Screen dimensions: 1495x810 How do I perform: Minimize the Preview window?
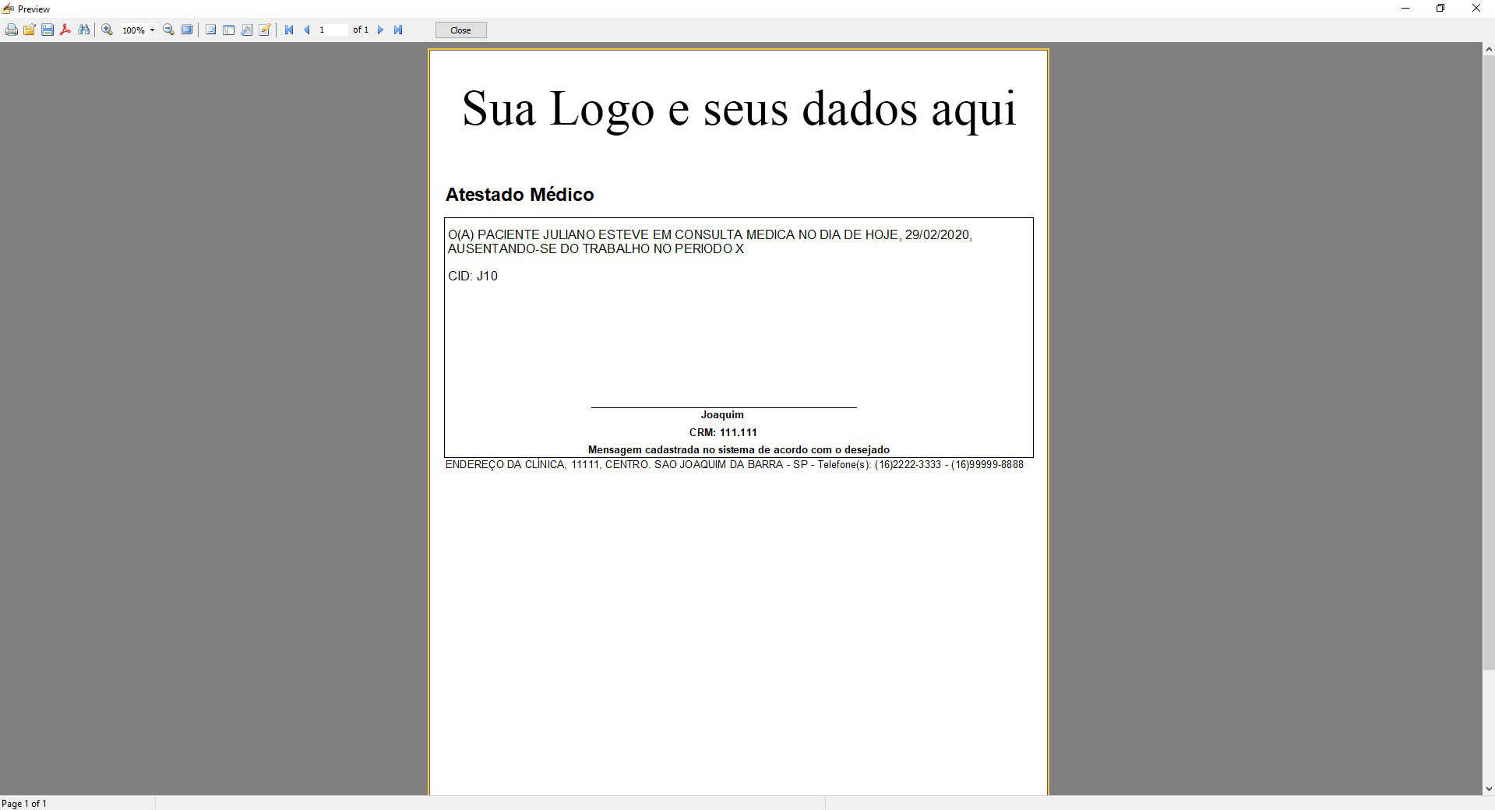click(x=1405, y=9)
